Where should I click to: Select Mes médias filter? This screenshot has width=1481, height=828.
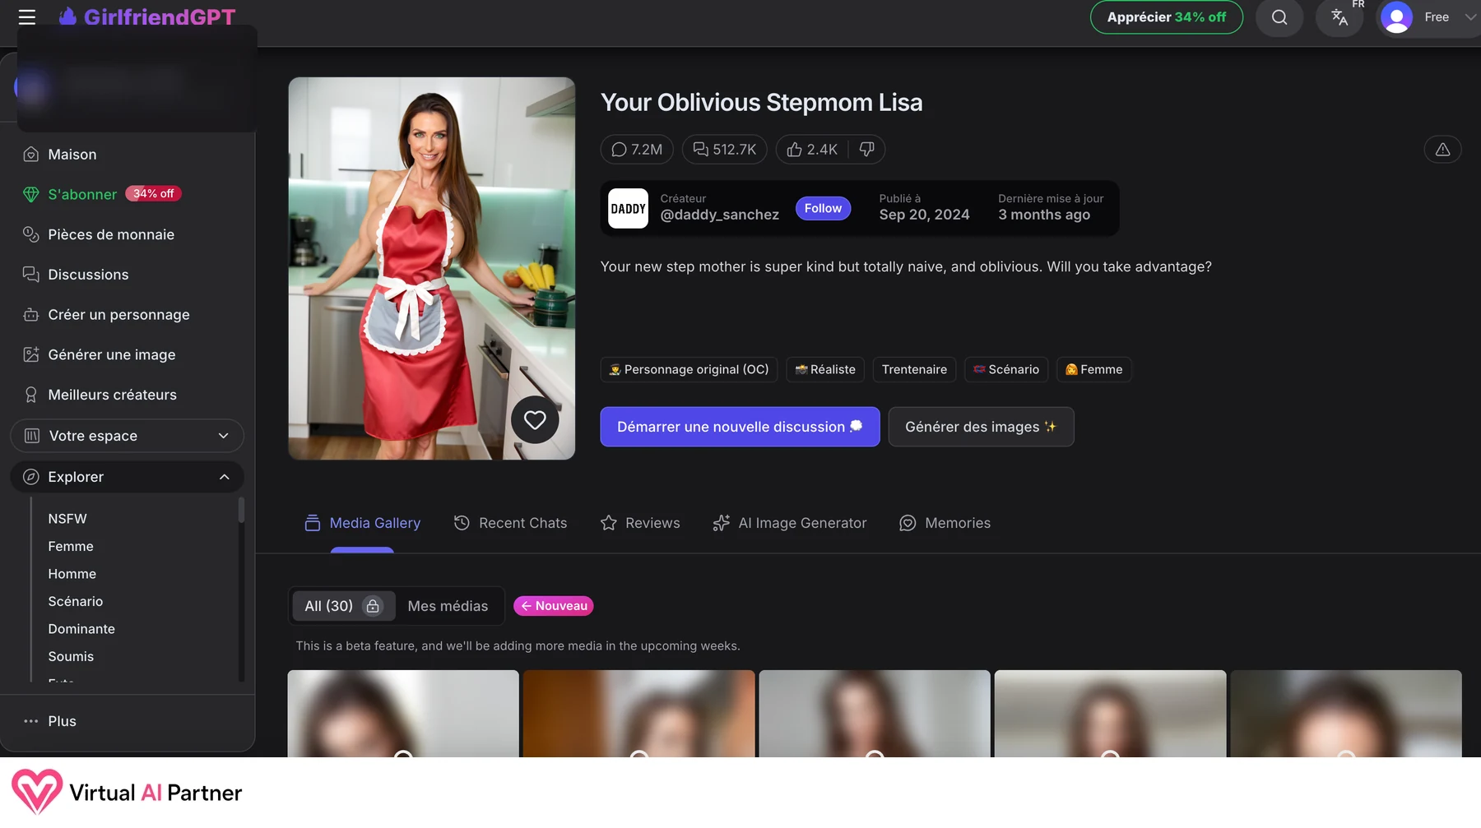(448, 607)
